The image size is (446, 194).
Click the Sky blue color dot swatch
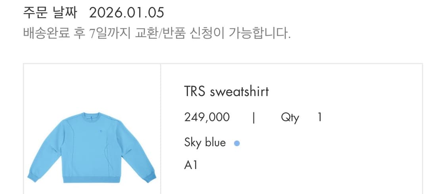[237, 143]
